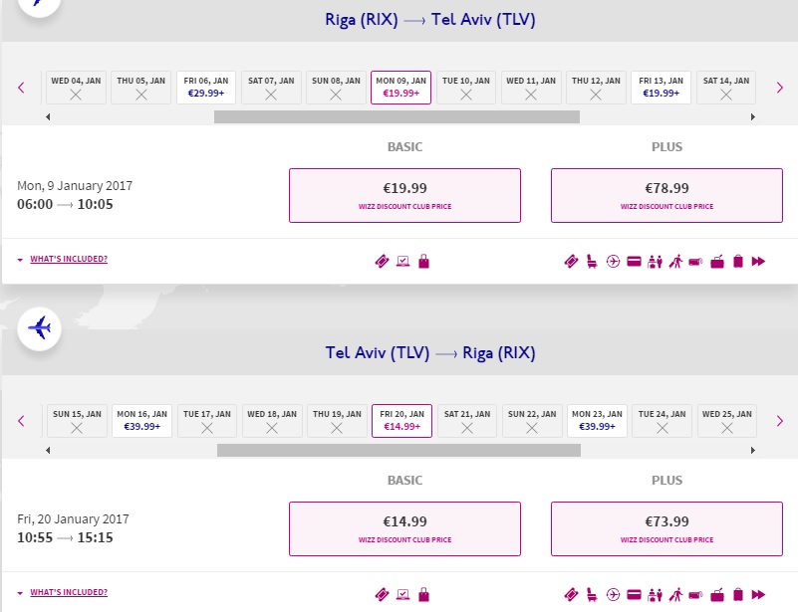
Task: Click circled airplane icon, Tel Aviv–Riga Plus
Action: pyautogui.click(x=613, y=594)
